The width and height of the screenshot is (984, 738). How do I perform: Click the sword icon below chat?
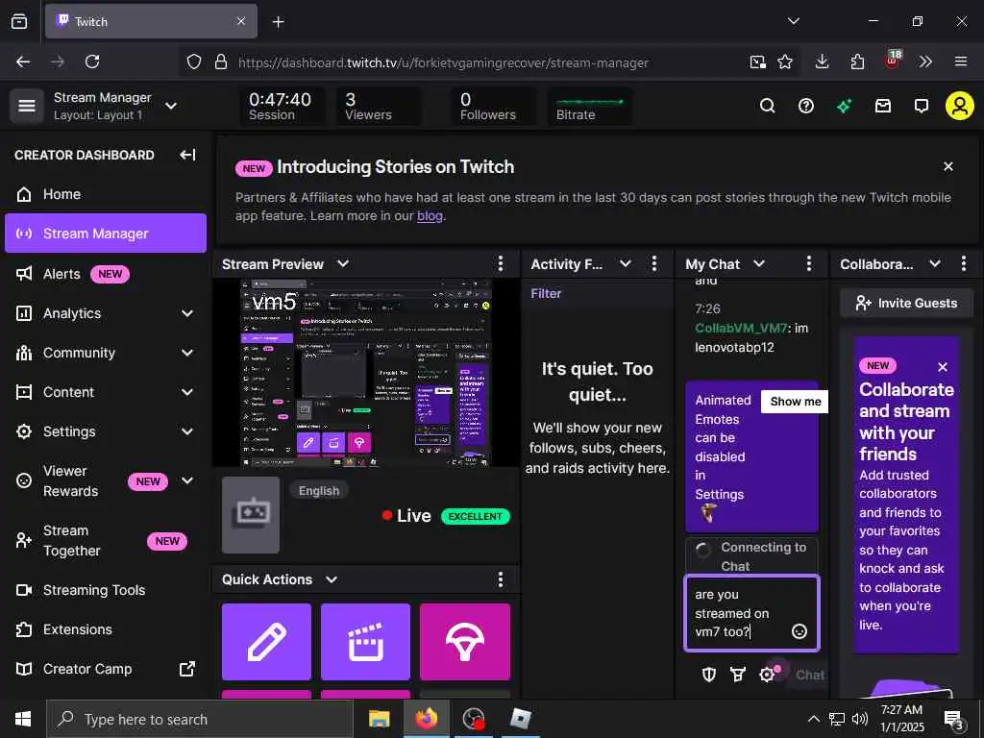(x=737, y=675)
